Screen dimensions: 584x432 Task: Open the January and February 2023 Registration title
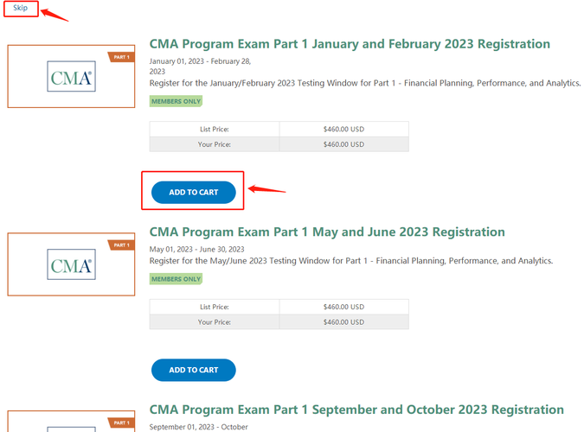(x=350, y=44)
